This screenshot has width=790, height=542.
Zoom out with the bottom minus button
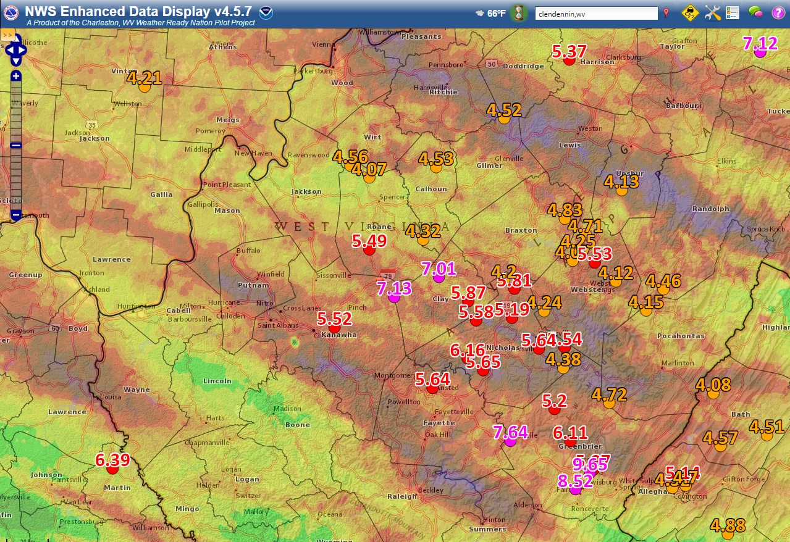pos(16,215)
